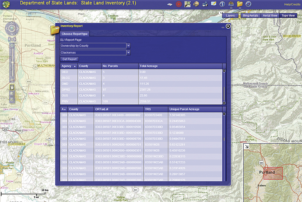
Task: Switch basemap to Bing Aerials
Action: tap(250, 16)
